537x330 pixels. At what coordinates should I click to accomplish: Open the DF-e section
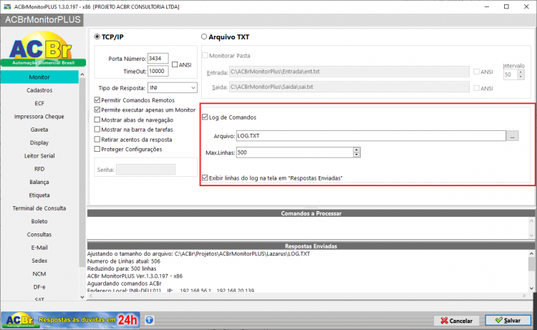point(39,287)
